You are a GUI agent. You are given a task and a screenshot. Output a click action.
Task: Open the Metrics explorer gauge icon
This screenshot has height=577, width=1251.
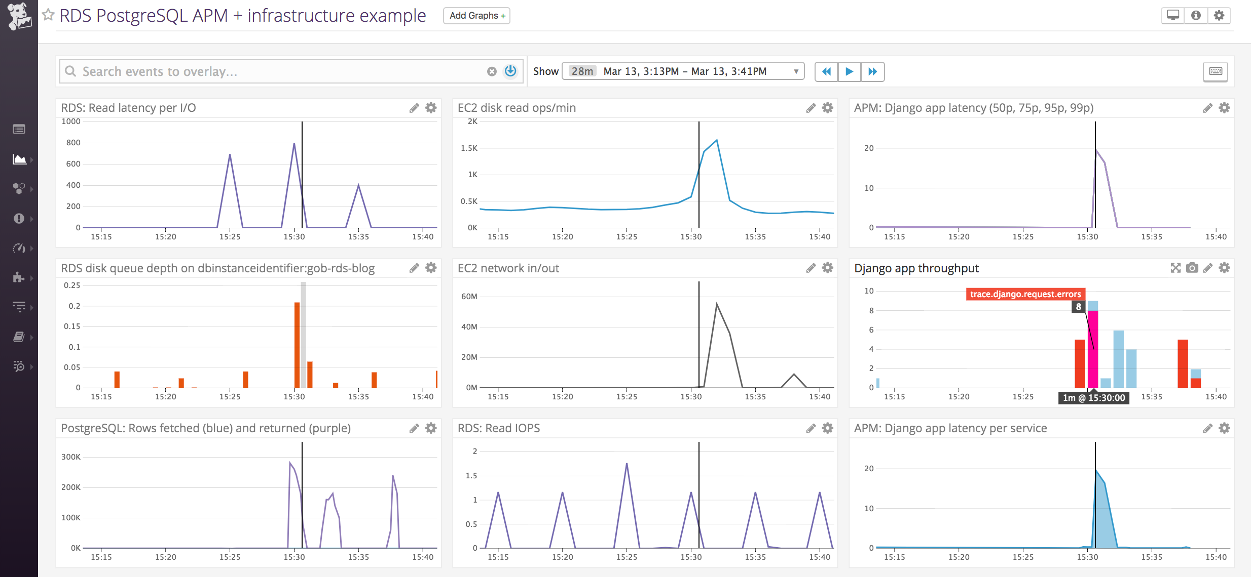pyautogui.click(x=19, y=249)
